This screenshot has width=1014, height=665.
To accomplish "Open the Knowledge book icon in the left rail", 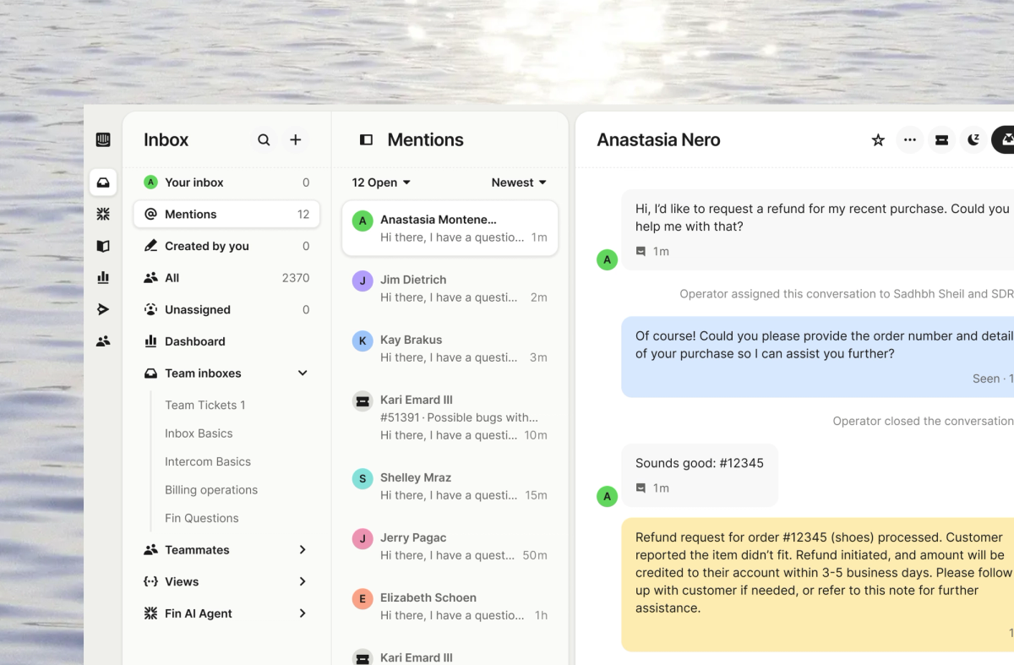I will click(x=103, y=246).
